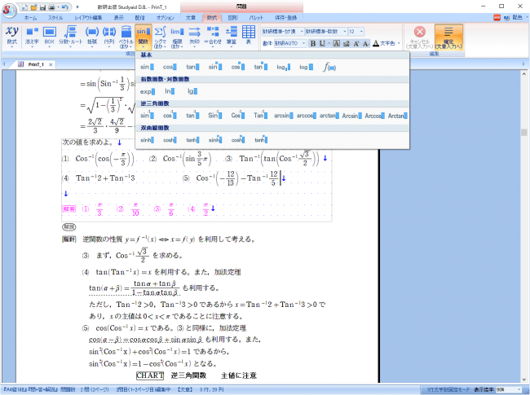Insert the log with base template

tap(283, 67)
